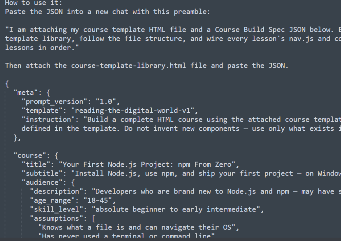Click the closing brace of the meta block
Viewport: 341px width, 241px height.
[15, 137]
